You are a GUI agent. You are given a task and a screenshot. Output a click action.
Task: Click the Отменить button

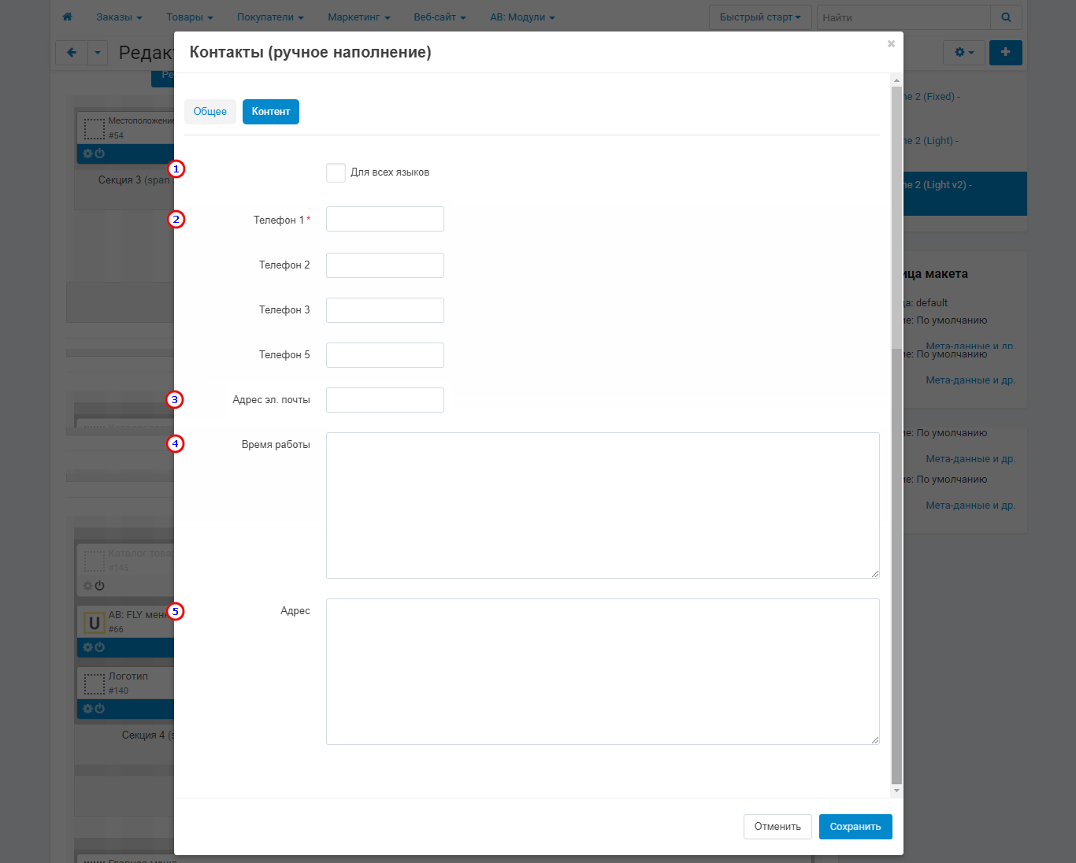point(777,827)
